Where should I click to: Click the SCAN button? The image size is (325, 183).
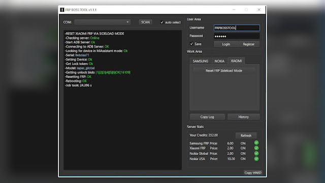click(x=145, y=22)
